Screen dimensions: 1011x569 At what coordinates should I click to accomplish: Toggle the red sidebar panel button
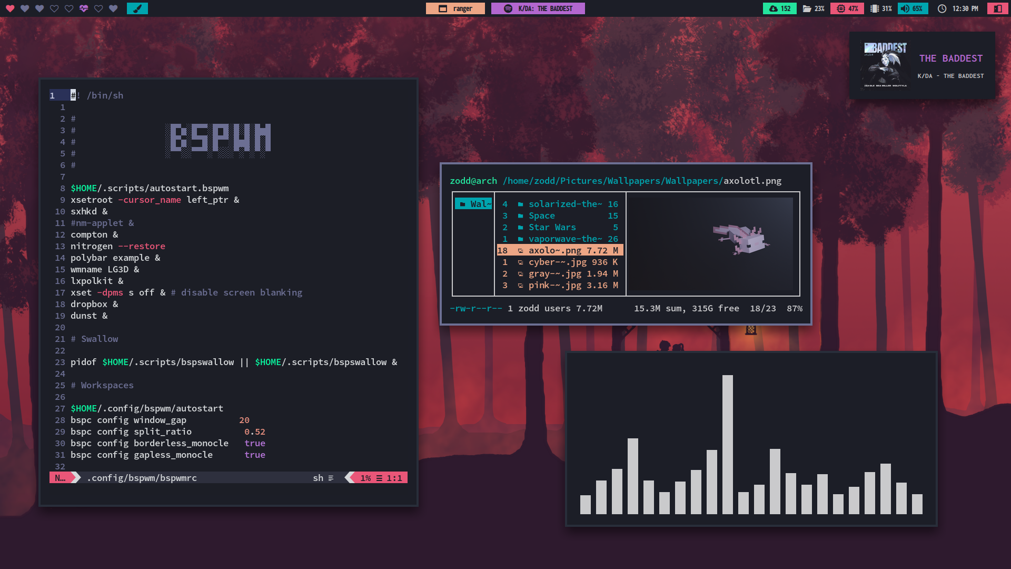coord(997,8)
